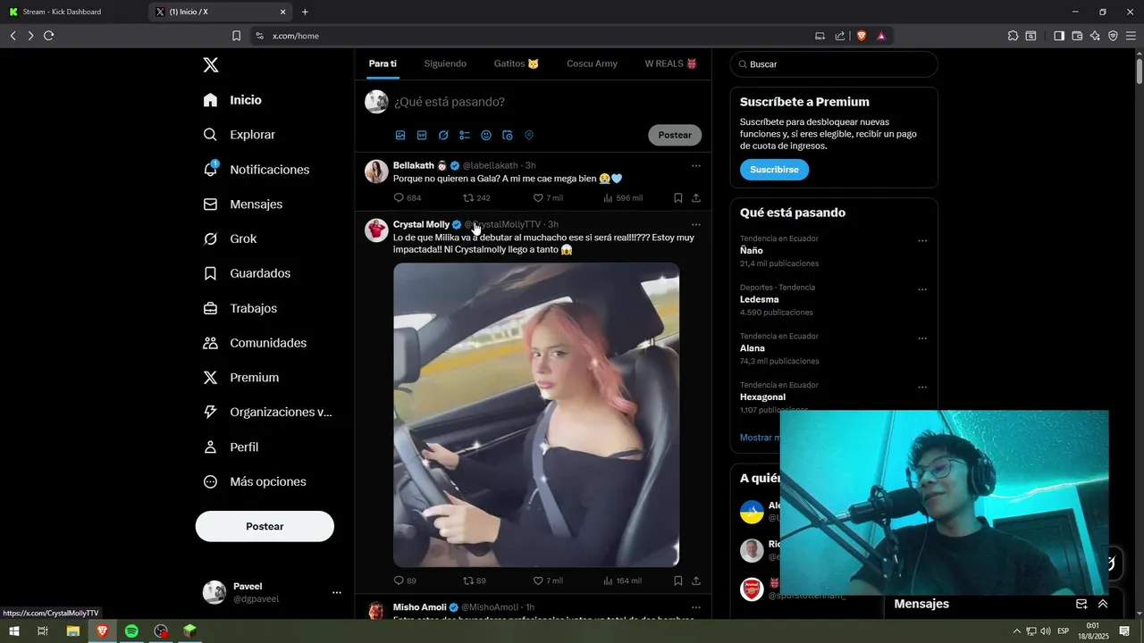Image resolution: width=1144 pixels, height=643 pixels.
Task: Show hidden system tray icons chevron
Action: [1017, 631]
